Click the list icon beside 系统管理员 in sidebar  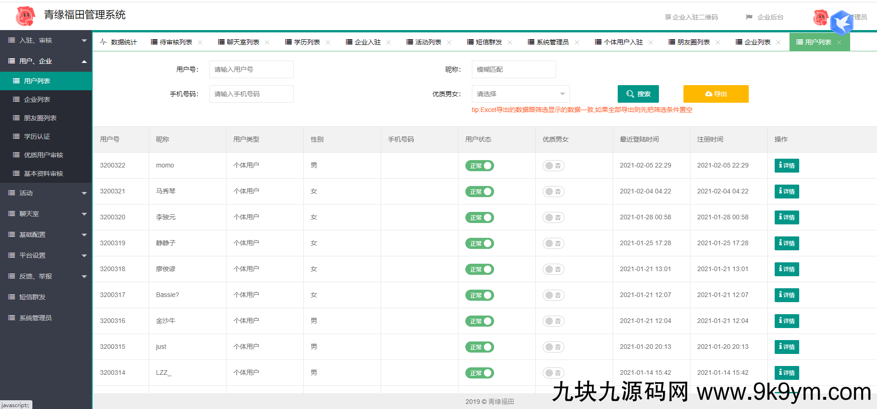pos(12,318)
